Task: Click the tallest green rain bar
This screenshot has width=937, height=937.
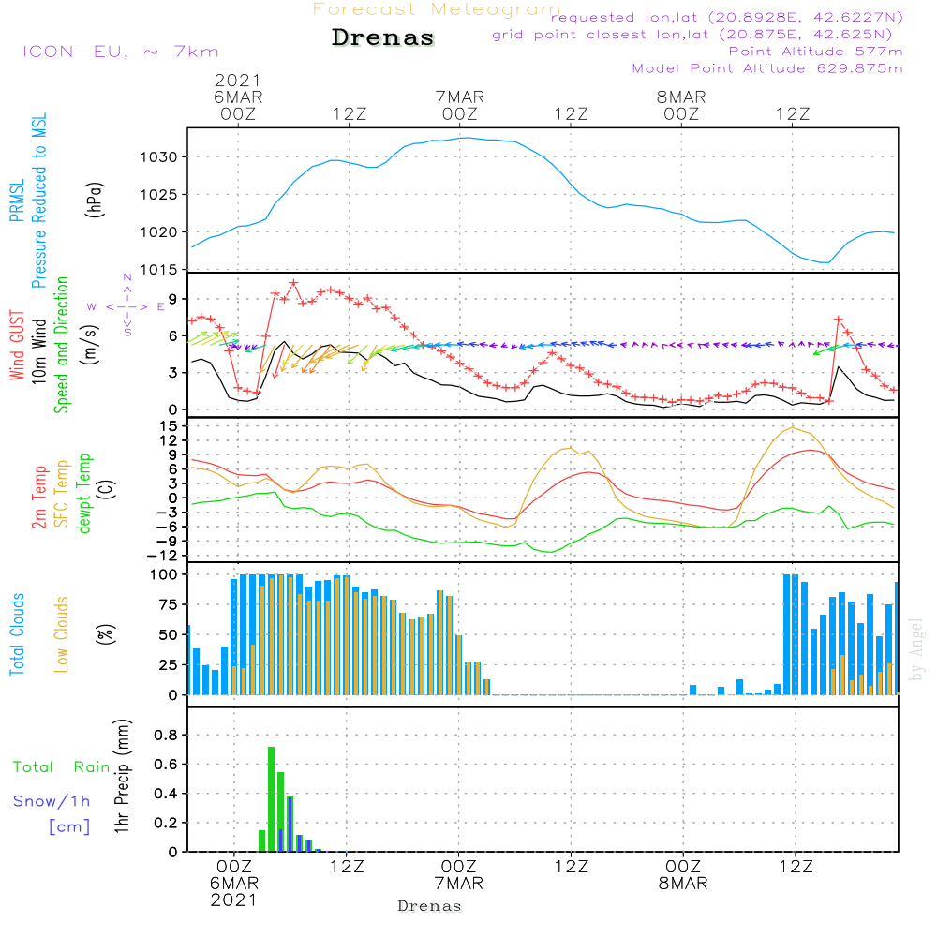Action: tap(271, 799)
